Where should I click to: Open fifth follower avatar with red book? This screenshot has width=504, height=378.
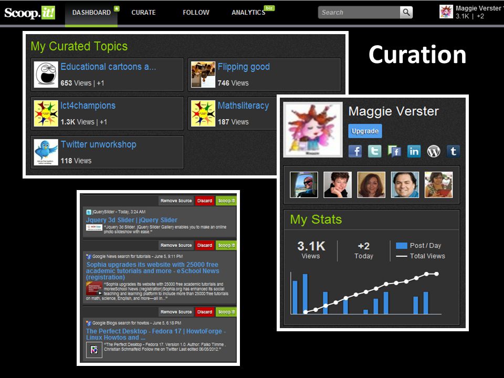[x=439, y=184]
